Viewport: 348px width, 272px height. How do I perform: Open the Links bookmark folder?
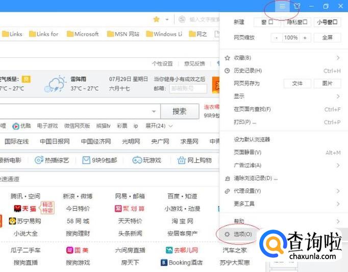tap(12, 34)
